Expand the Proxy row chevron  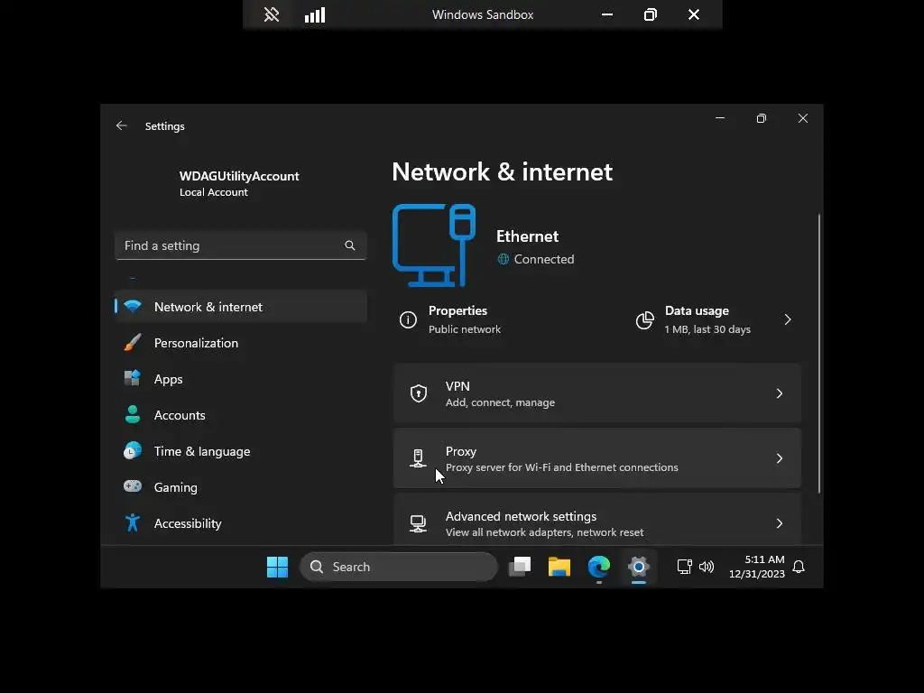pyautogui.click(x=779, y=458)
